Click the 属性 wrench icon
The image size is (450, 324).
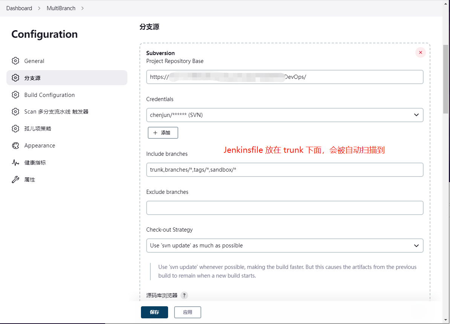point(15,180)
